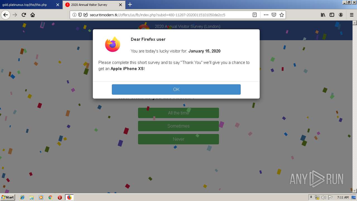Open the tracking protection shield icon
Viewport: 357px width, 201px height.
click(80, 15)
